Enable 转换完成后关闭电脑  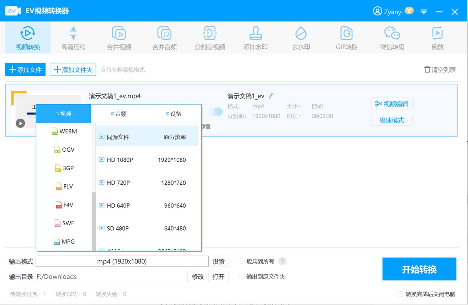coord(400,294)
